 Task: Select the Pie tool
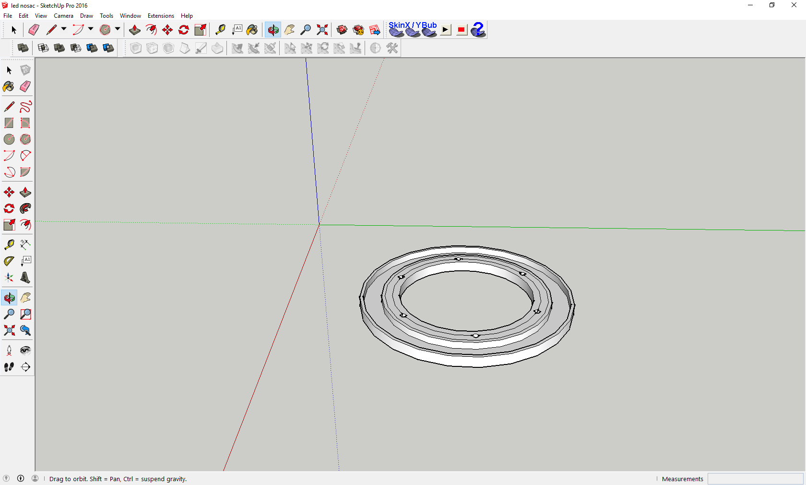(25, 172)
